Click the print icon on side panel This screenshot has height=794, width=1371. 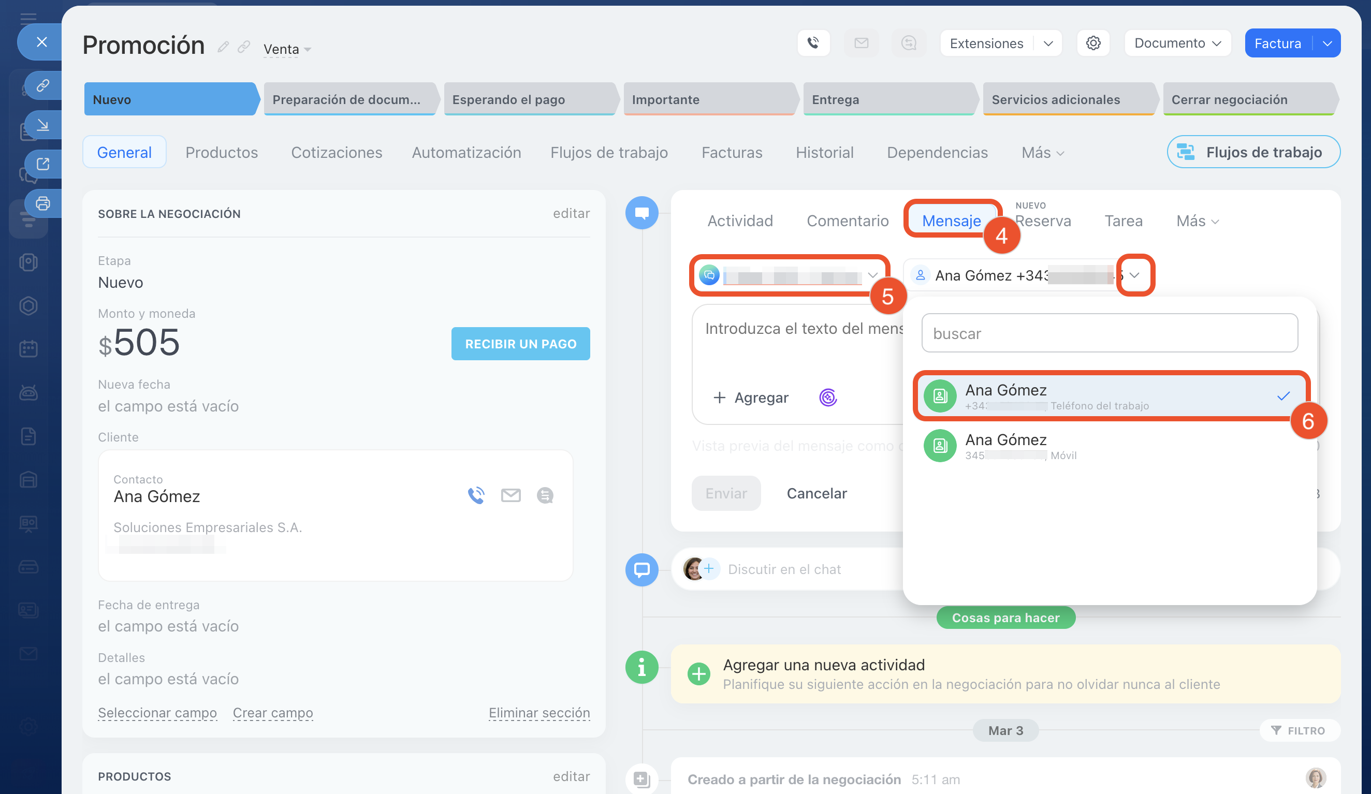point(42,203)
